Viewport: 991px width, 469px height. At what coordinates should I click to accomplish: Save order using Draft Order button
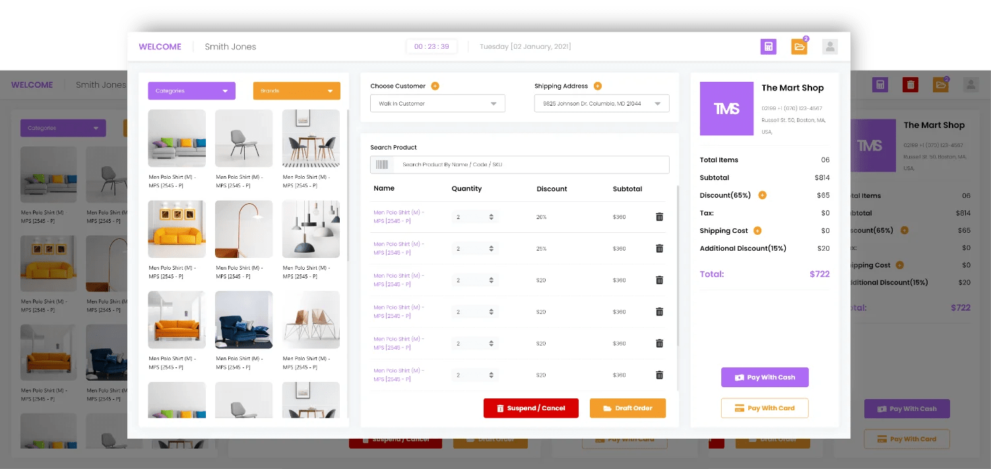[627, 408]
